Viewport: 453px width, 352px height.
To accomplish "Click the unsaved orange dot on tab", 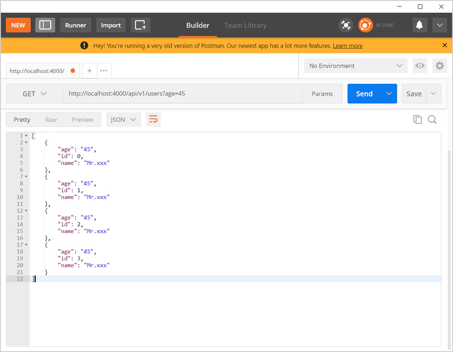I will click(73, 71).
